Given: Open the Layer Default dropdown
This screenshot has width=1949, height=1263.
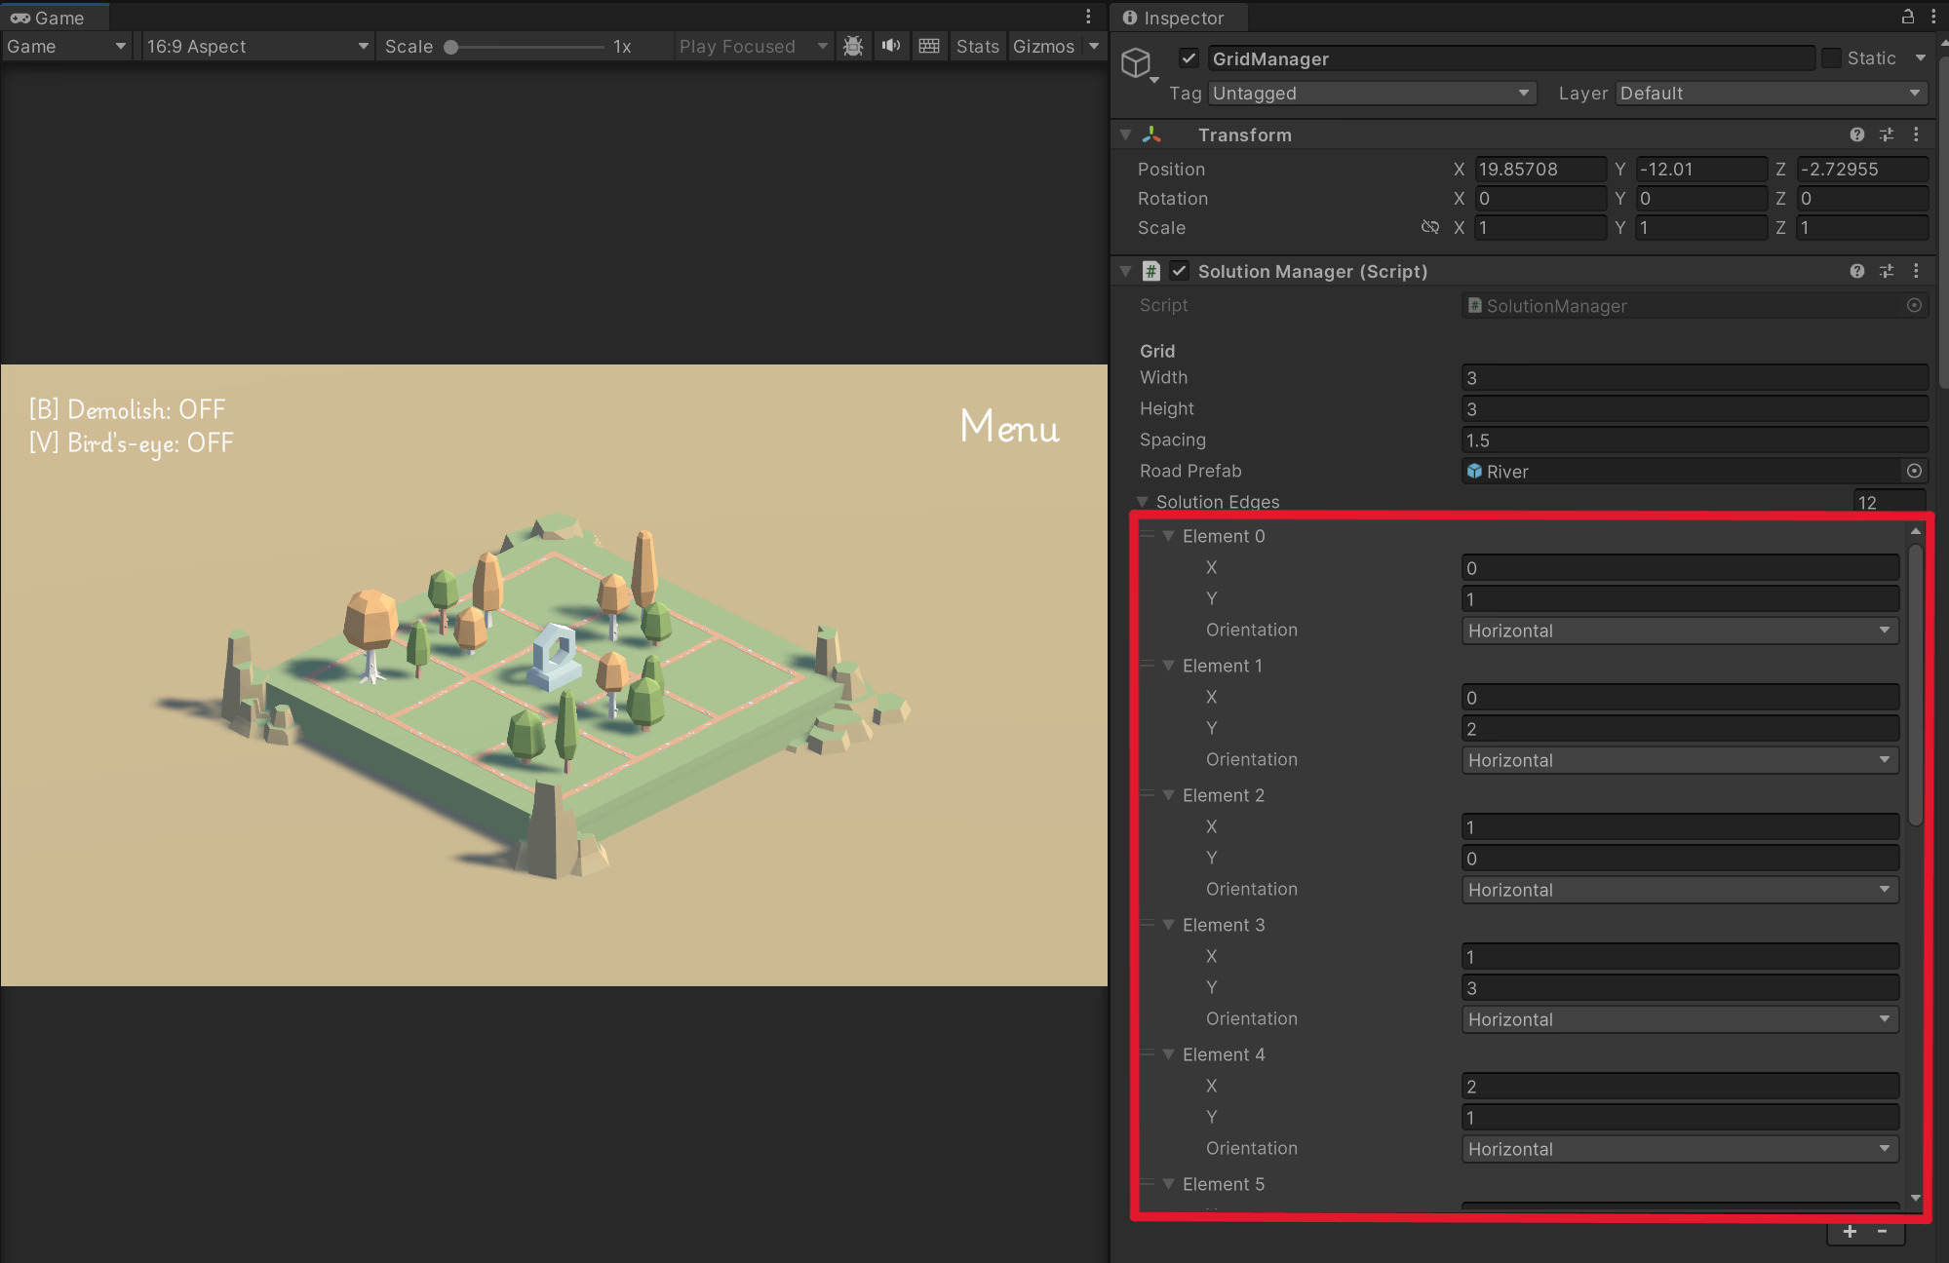Looking at the screenshot, I should coord(1772,93).
